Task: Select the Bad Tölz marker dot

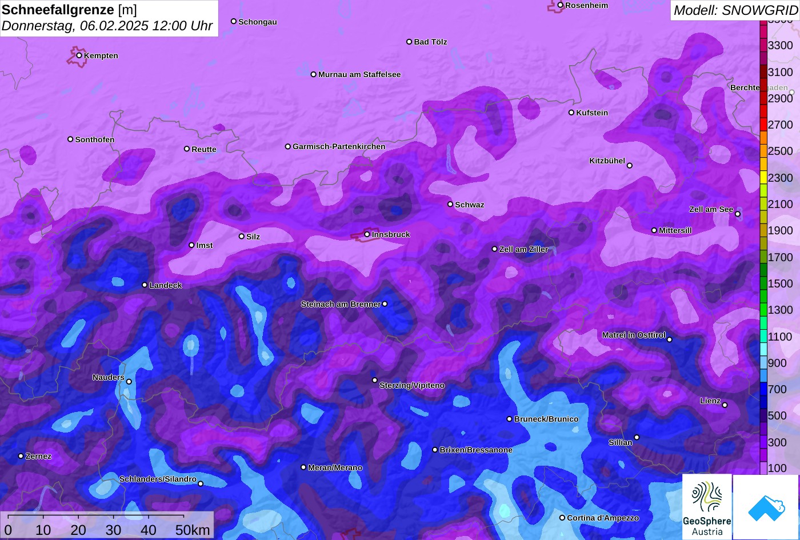Action: point(409,42)
